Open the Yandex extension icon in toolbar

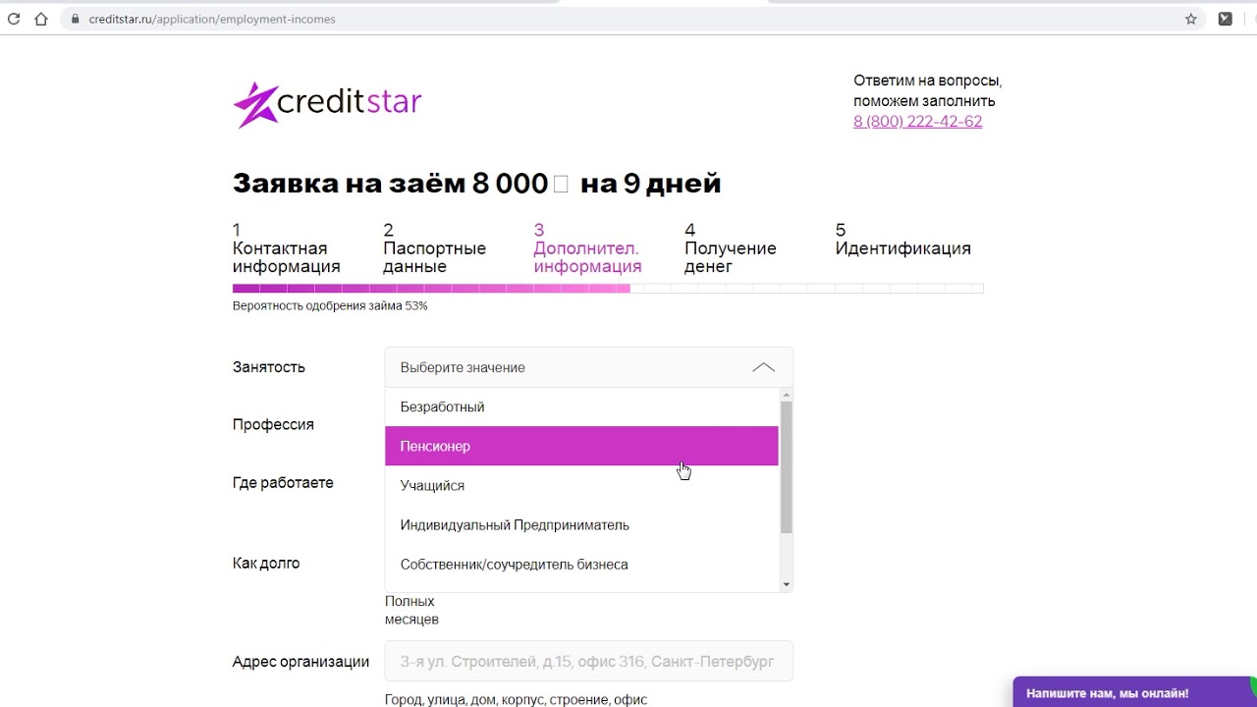1225,19
